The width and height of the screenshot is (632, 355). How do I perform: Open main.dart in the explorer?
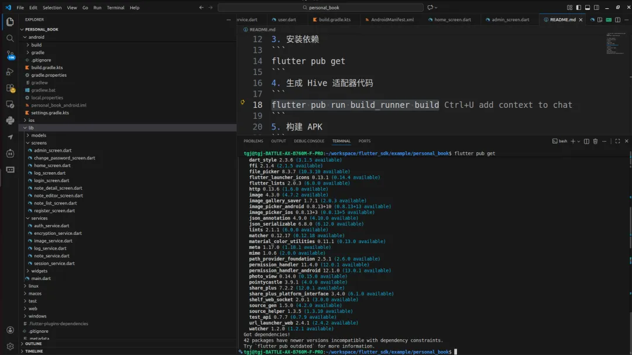click(41, 278)
